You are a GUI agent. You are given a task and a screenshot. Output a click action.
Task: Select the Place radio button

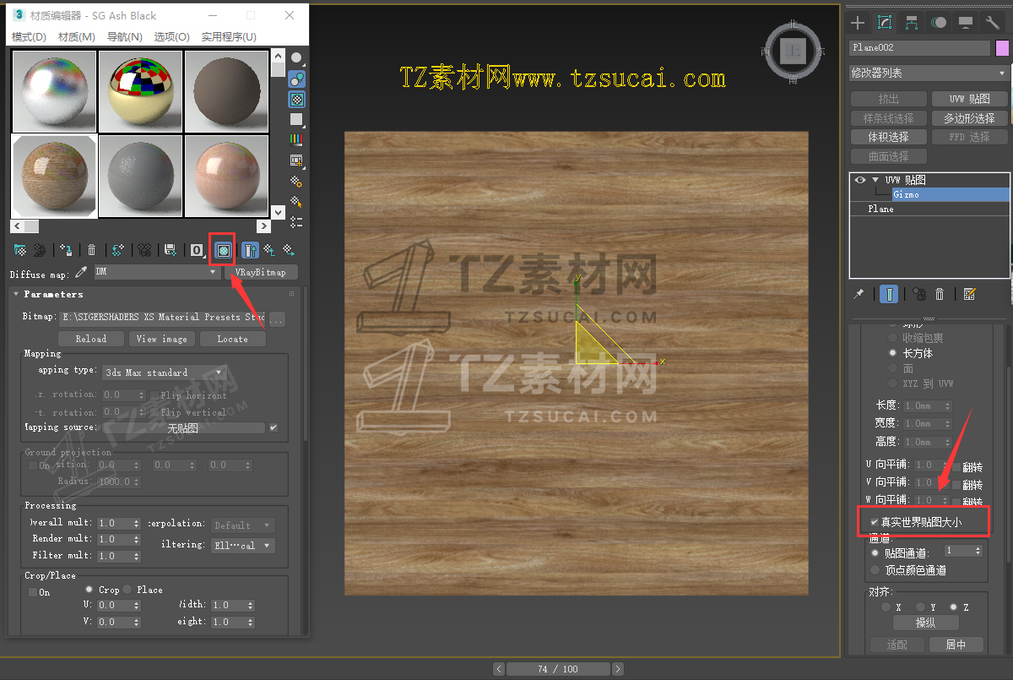[127, 590]
